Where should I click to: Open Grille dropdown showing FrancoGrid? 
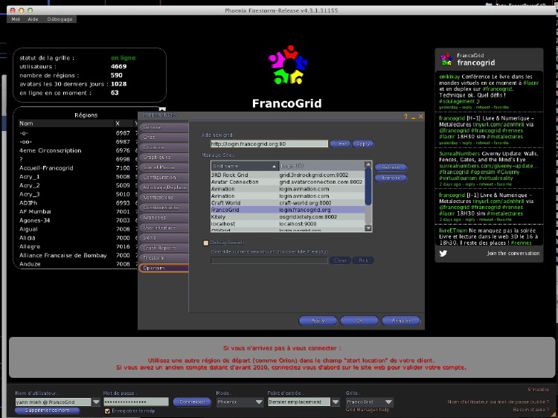tap(370, 402)
